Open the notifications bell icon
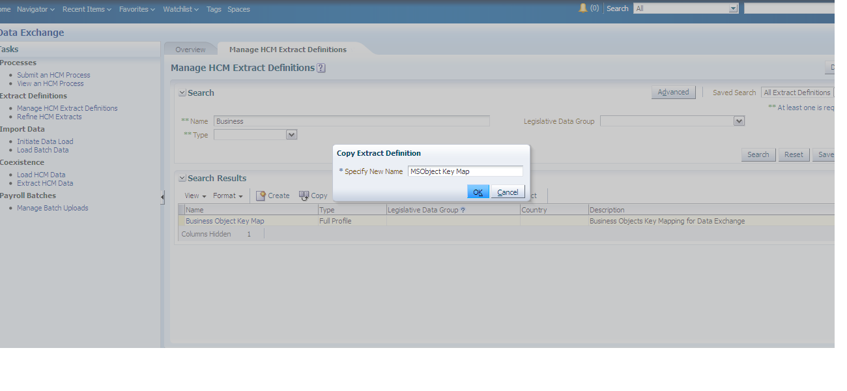847x391 pixels. click(x=582, y=8)
